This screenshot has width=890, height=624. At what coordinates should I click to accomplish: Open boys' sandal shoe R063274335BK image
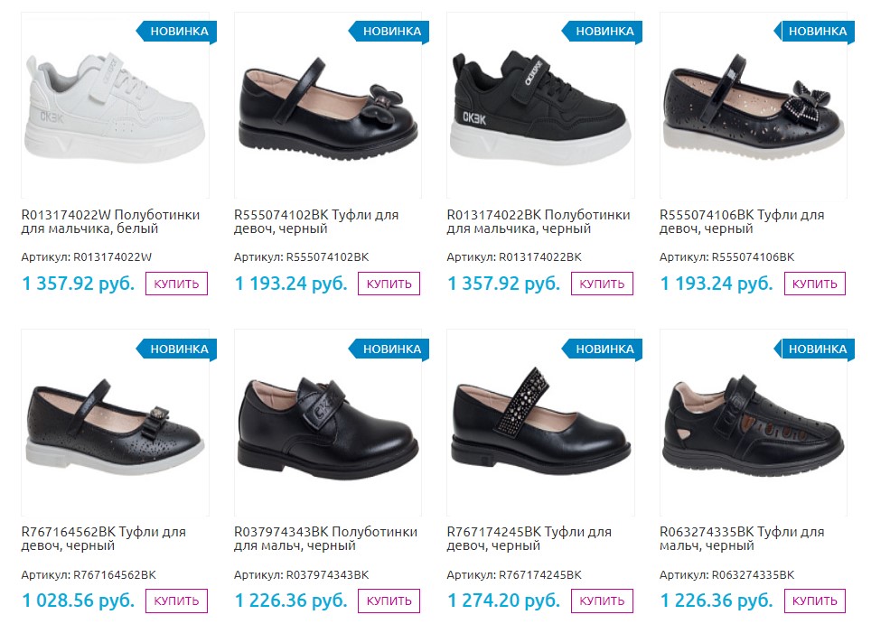click(753, 424)
